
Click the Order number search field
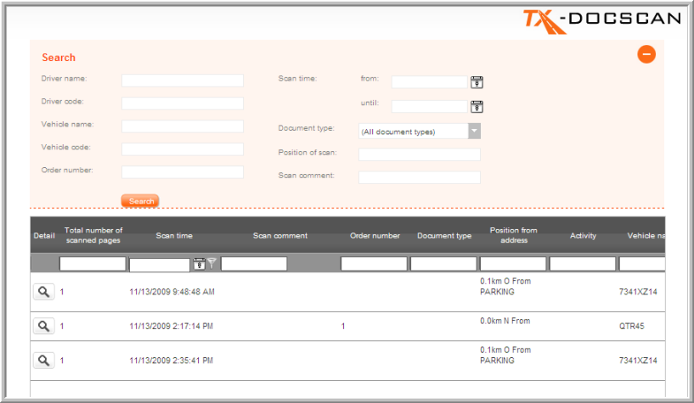pos(183,172)
